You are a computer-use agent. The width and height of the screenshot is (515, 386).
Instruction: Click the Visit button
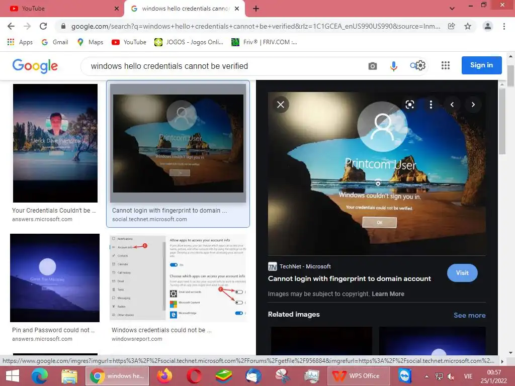point(462,273)
